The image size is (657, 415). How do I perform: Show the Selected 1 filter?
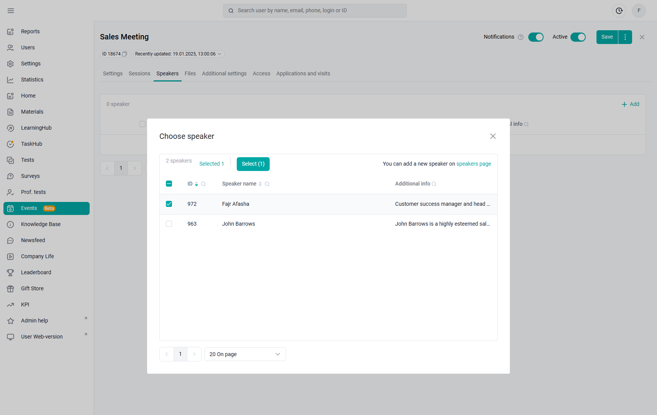[211, 164]
